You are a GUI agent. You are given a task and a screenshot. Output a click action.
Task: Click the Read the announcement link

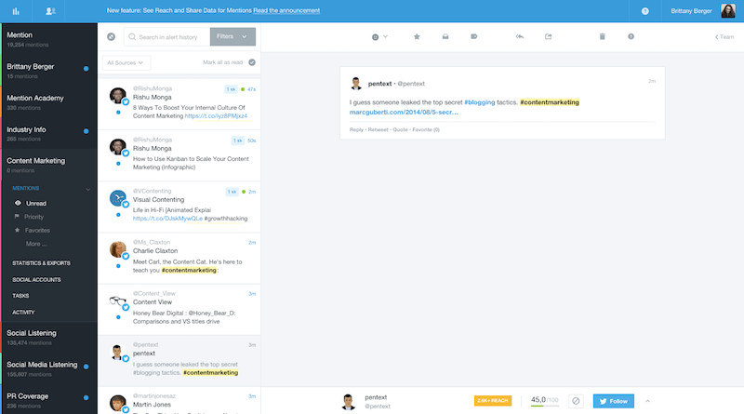click(280, 10)
